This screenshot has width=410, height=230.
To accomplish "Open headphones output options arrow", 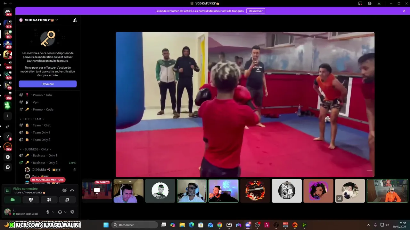I will tap(65, 212).
